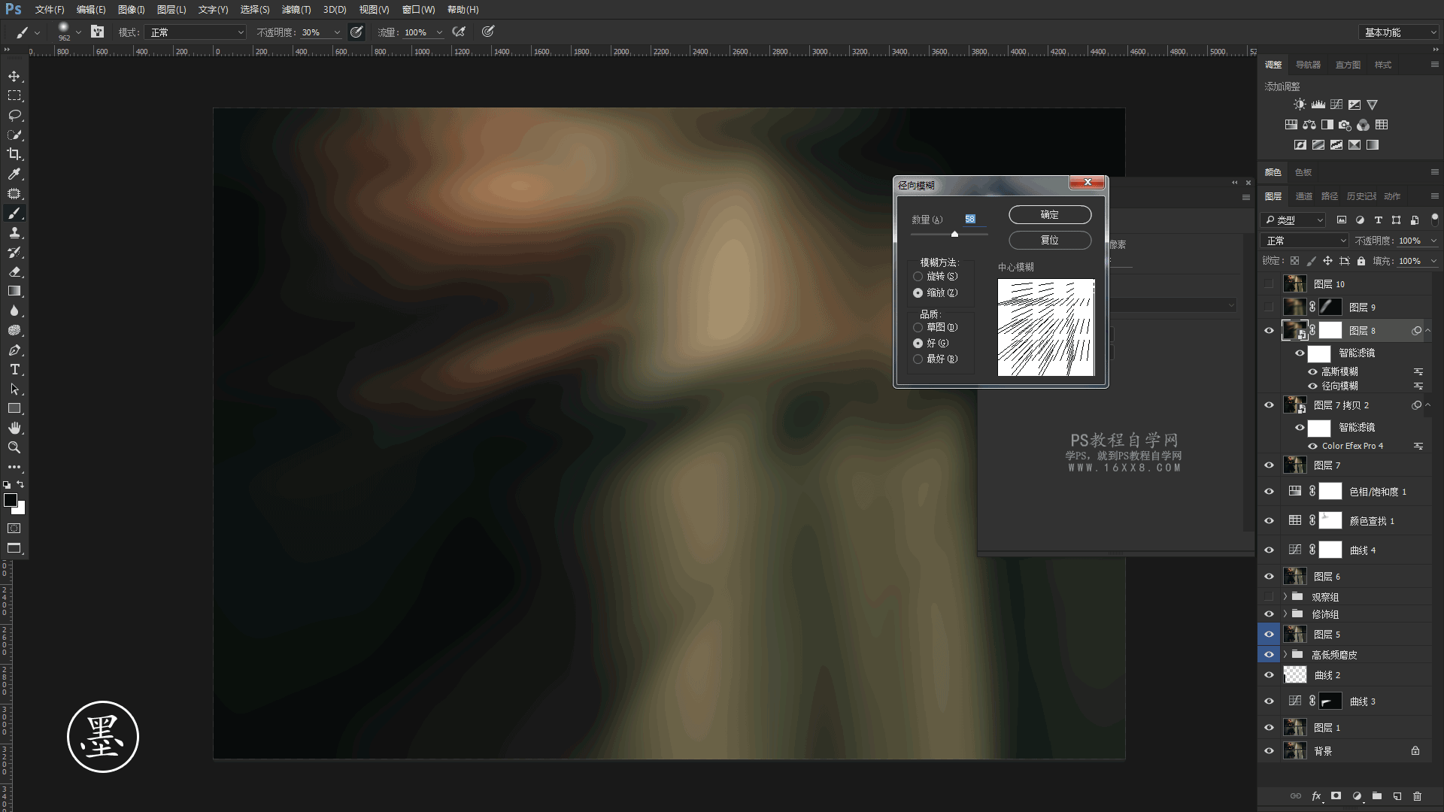Select the Spin (旋转) blur method

(918, 277)
